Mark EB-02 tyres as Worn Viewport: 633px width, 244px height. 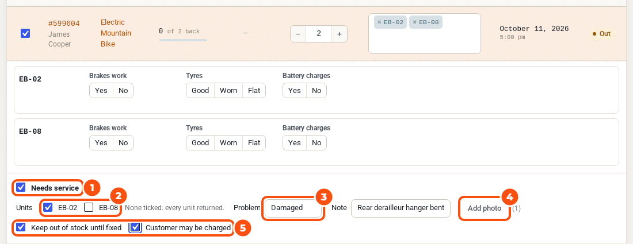[228, 91]
